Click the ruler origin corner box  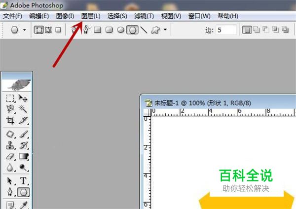click(147, 112)
